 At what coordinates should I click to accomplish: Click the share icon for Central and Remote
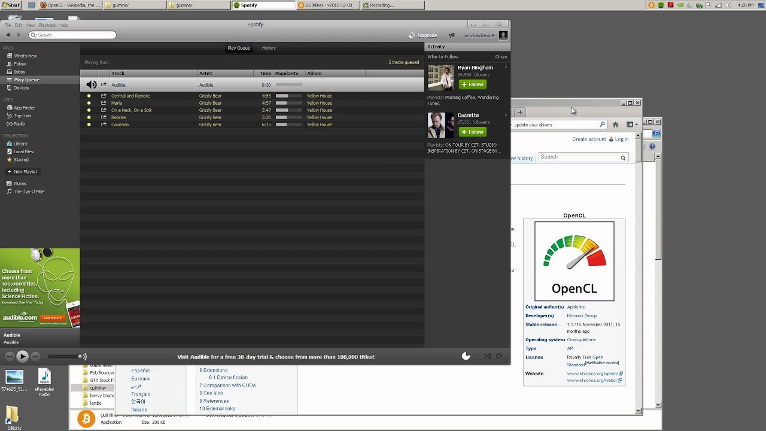[104, 96]
